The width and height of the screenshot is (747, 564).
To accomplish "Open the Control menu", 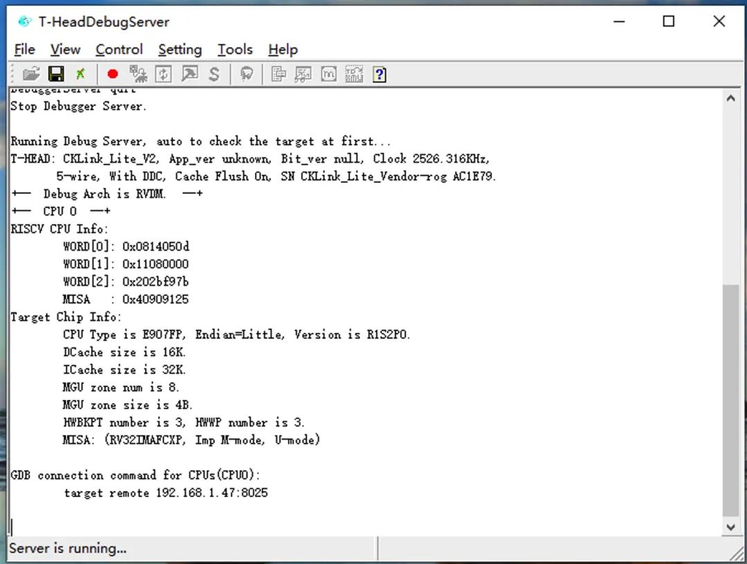I will [119, 49].
